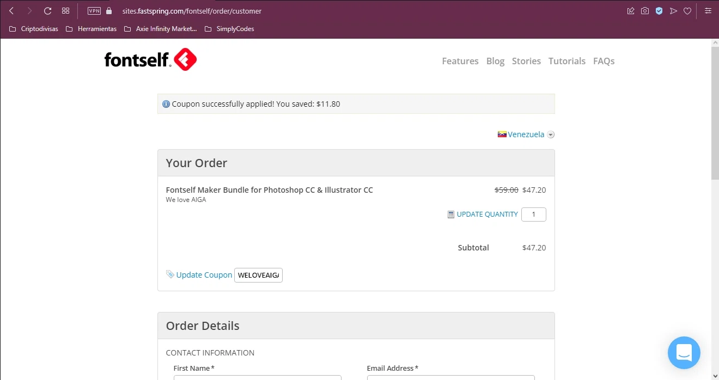Go to the Features page

point(460,61)
